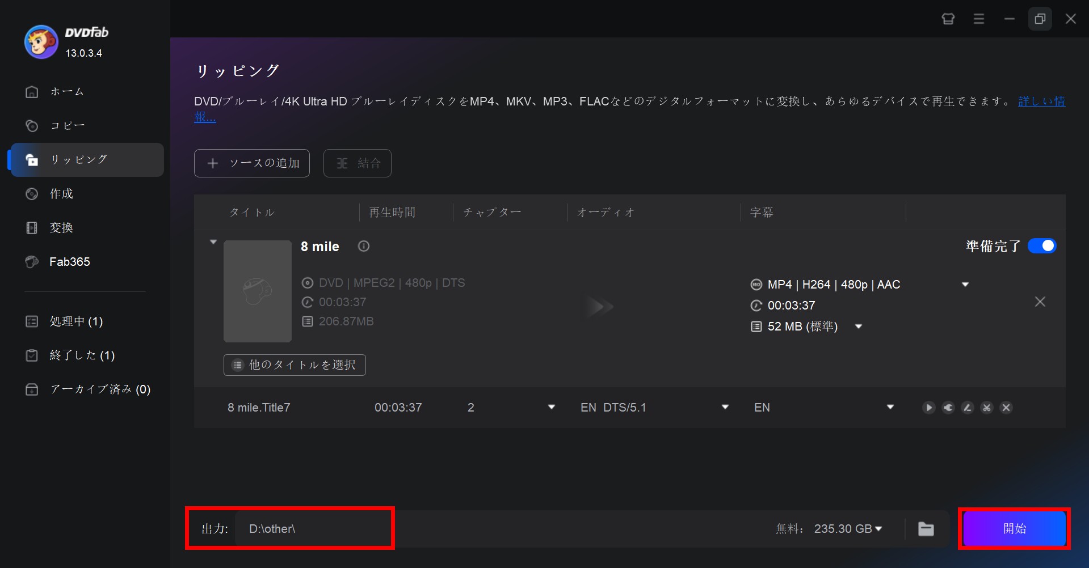Browse output folder icon
Image resolution: width=1089 pixels, height=568 pixels.
(x=926, y=529)
